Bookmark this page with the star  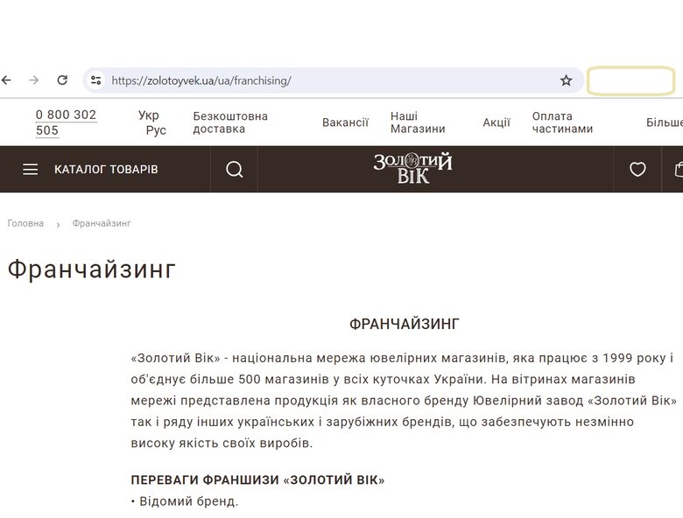pyautogui.click(x=566, y=80)
